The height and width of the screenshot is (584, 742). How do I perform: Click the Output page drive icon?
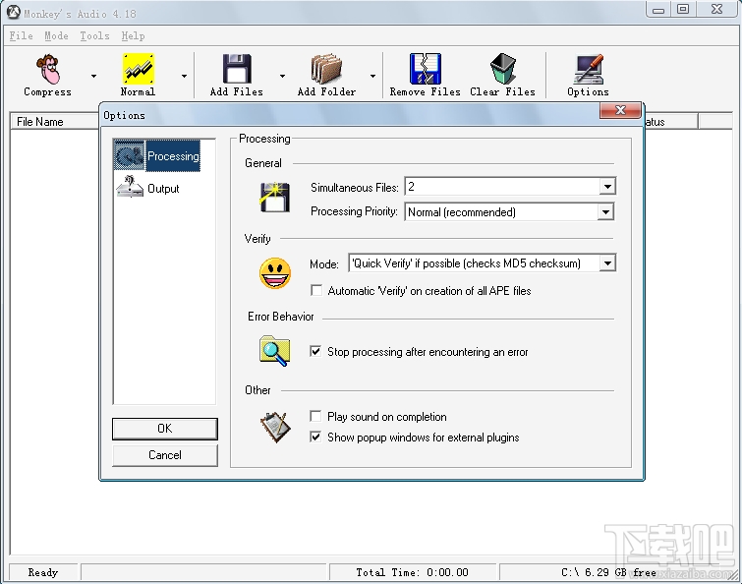pyautogui.click(x=129, y=187)
